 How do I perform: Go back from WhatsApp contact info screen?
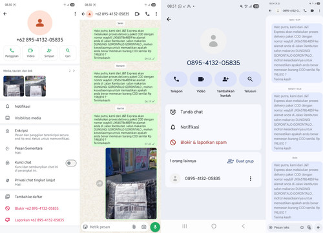point(5,14)
